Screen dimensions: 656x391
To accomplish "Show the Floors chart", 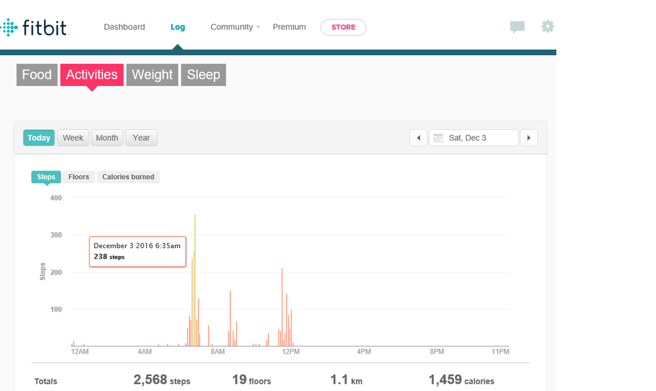I will point(79,177).
